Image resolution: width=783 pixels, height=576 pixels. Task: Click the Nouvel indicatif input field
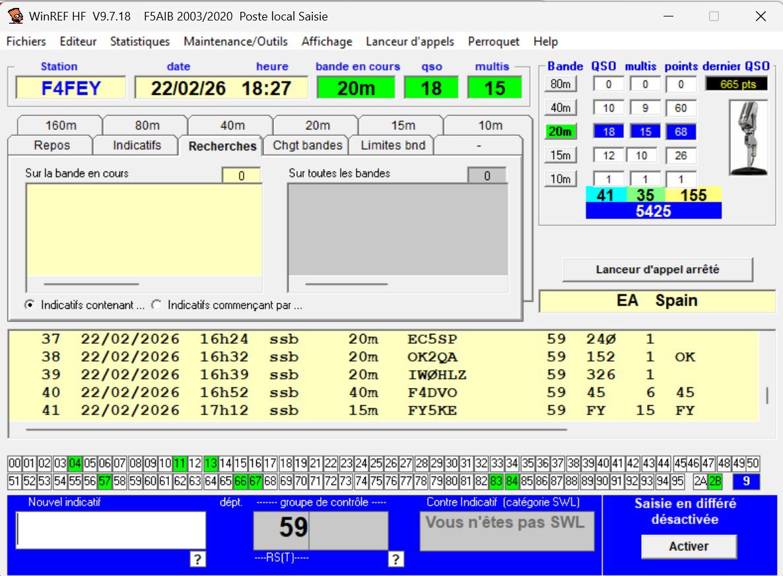(111, 530)
